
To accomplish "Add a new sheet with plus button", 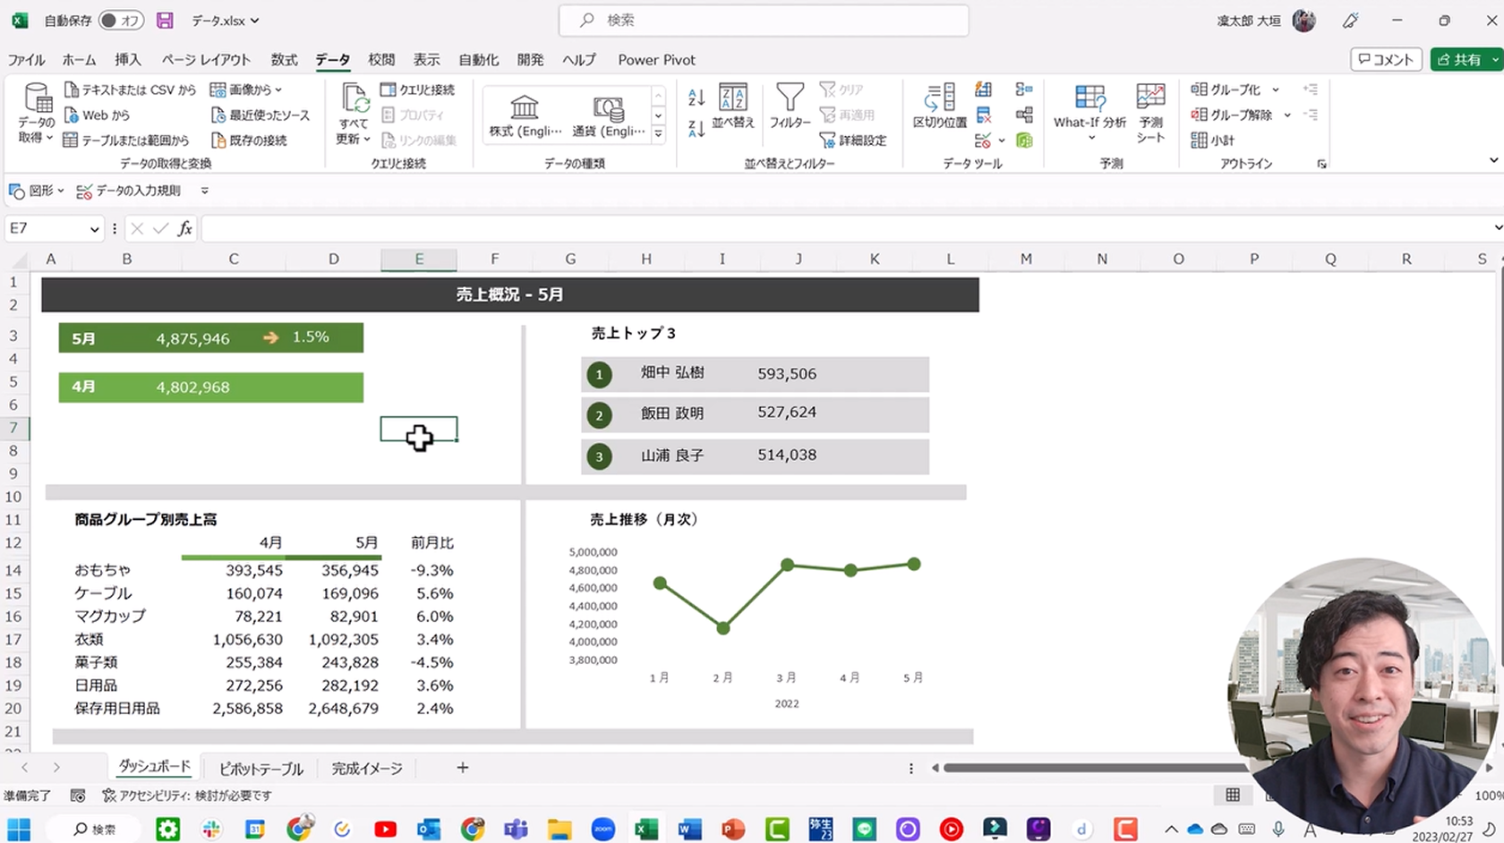I will (463, 768).
